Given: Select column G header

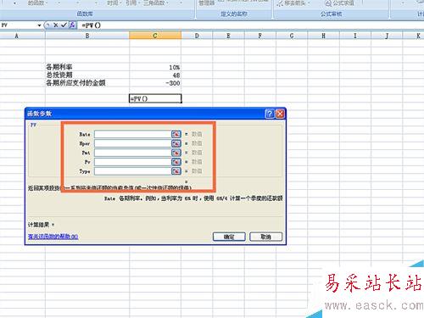Looking at the screenshot, I should [292, 36].
